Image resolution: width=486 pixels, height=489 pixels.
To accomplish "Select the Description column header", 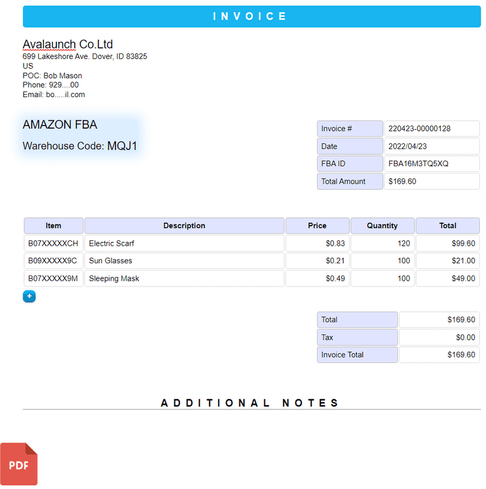I will click(184, 225).
